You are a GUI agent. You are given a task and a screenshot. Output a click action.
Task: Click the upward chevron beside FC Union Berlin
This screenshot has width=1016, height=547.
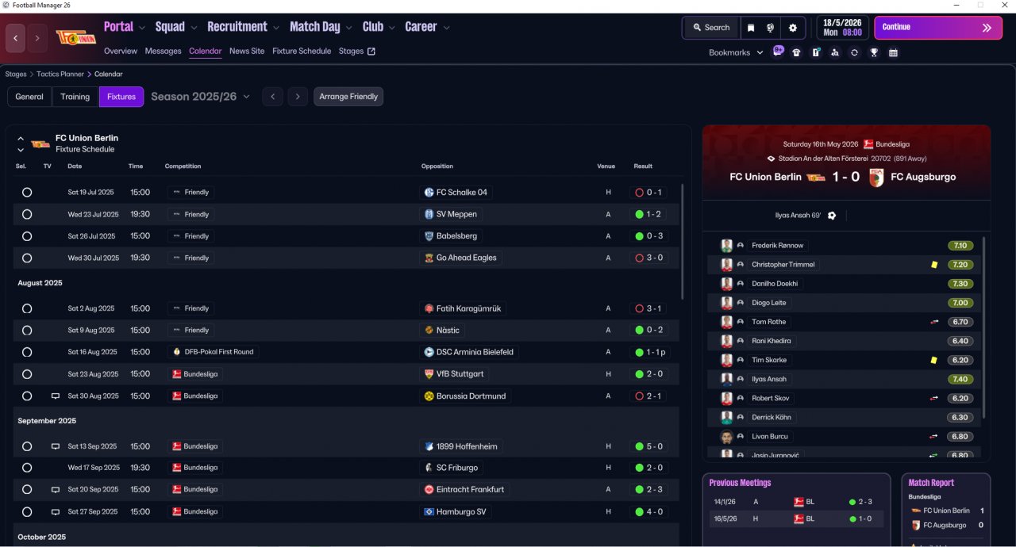(21, 138)
